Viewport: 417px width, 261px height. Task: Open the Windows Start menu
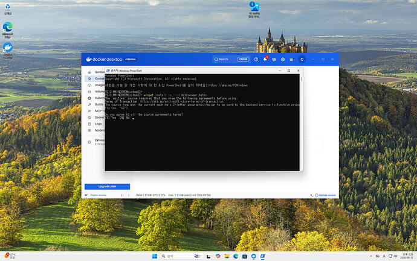(155, 256)
